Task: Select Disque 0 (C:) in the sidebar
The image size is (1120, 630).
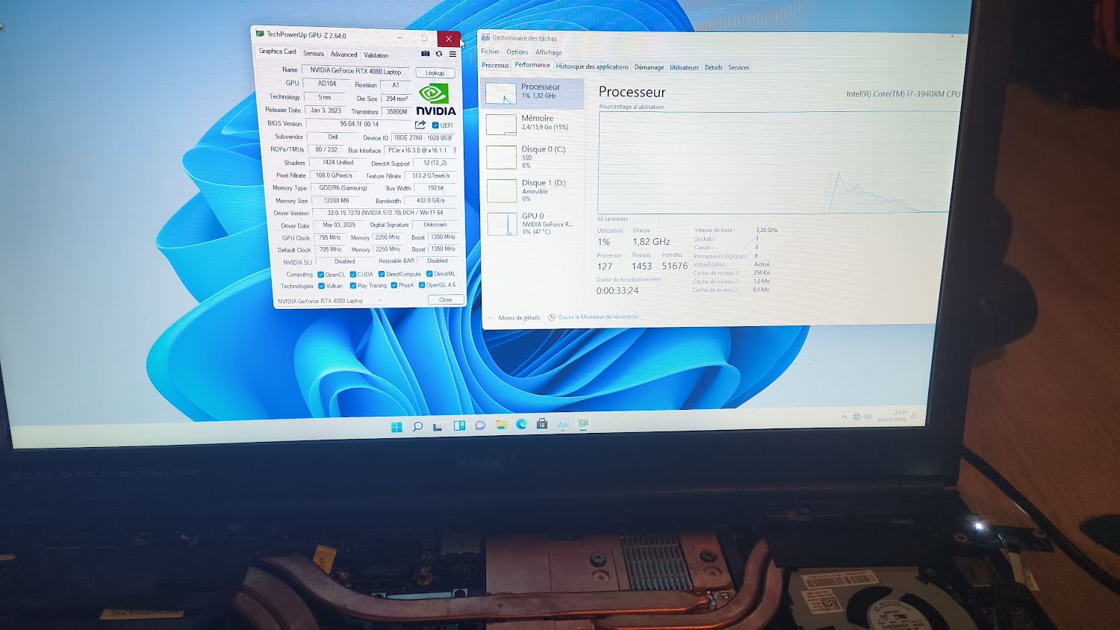Action: click(x=533, y=156)
